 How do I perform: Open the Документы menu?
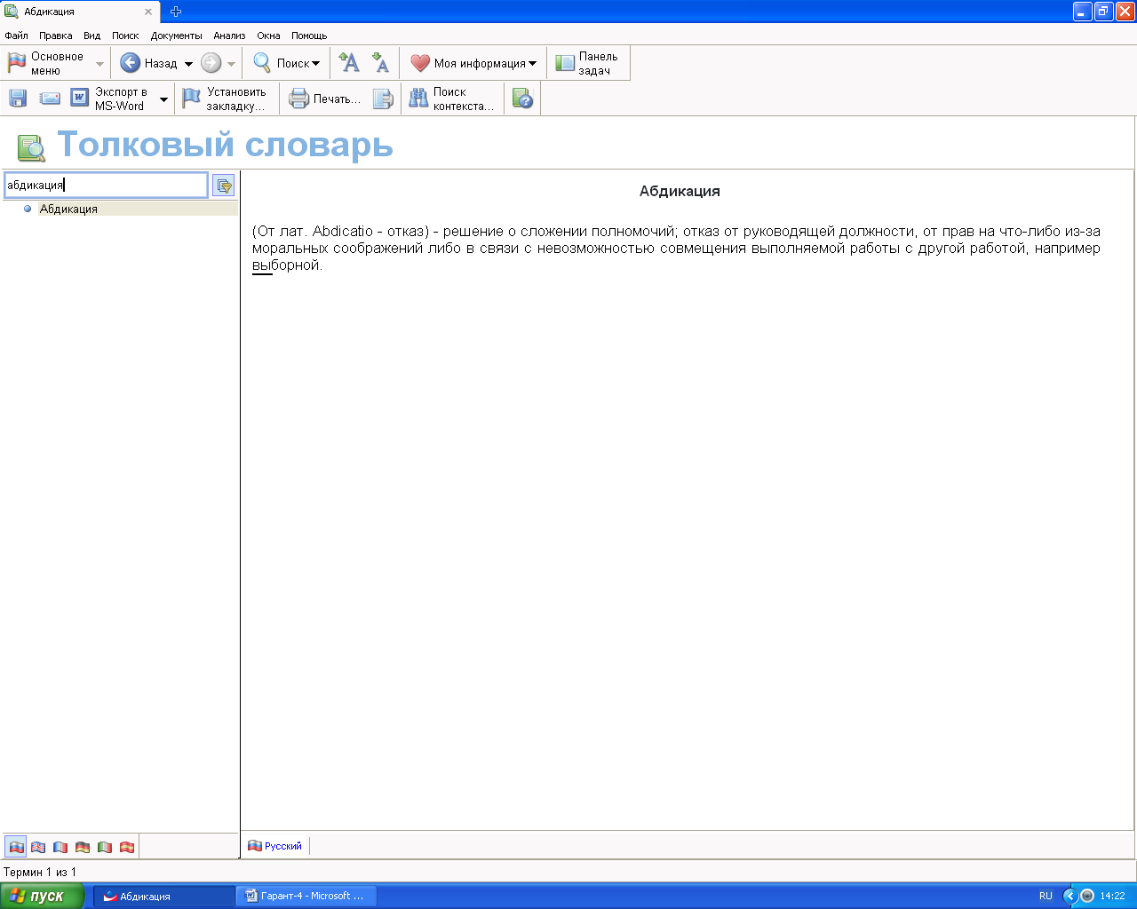click(177, 36)
